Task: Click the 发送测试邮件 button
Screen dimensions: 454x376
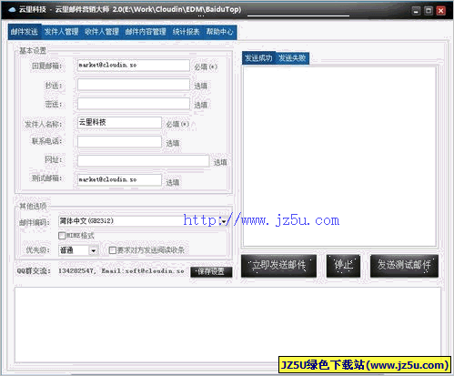Action: 404,266
